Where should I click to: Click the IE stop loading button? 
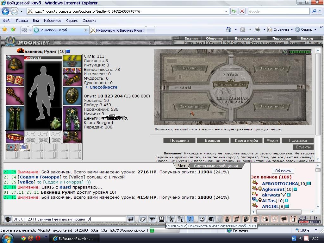point(242,11)
